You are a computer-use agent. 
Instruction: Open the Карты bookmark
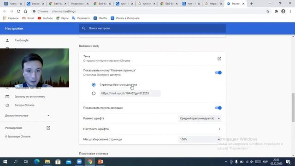point(63,18)
